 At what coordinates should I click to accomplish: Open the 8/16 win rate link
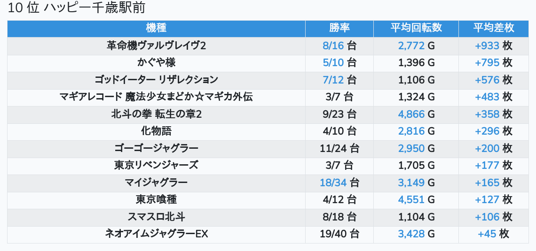[x=333, y=46]
